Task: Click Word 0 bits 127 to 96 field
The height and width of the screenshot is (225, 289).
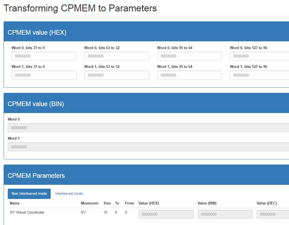Action: click(259, 56)
